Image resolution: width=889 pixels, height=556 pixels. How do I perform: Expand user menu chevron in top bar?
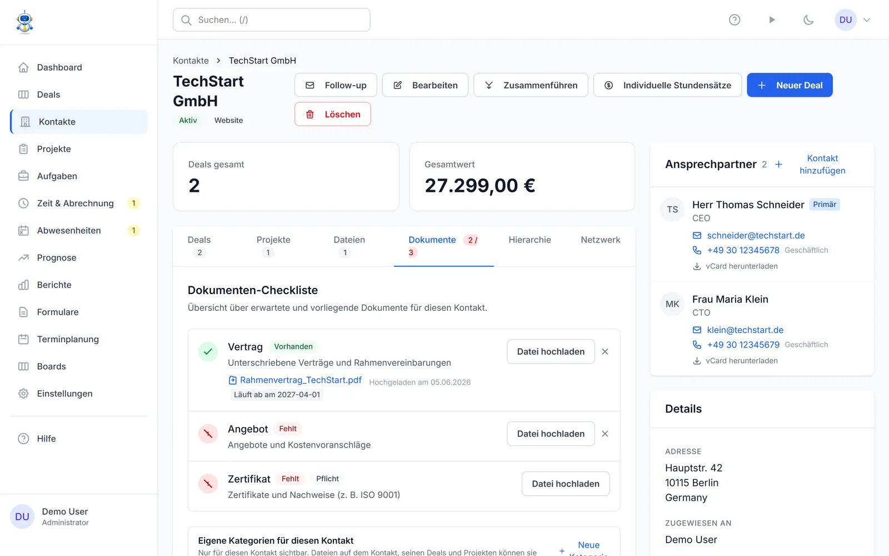pos(867,20)
